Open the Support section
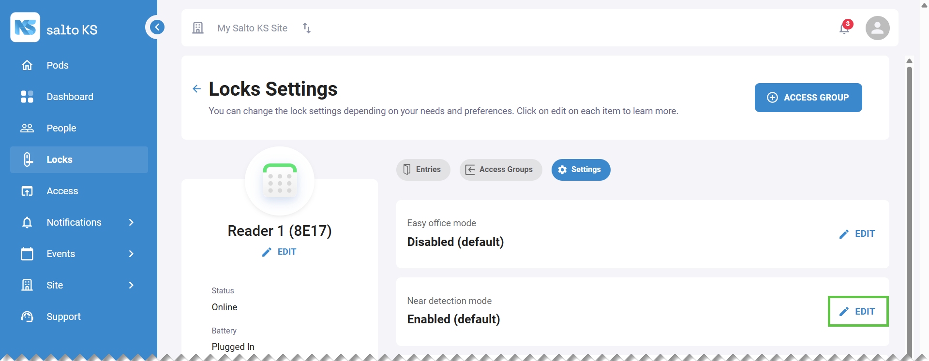The image size is (929, 361). pos(63,317)
